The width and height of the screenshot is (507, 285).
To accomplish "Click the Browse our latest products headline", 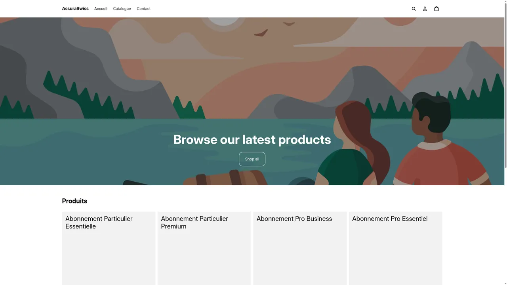I will point(252,139).
